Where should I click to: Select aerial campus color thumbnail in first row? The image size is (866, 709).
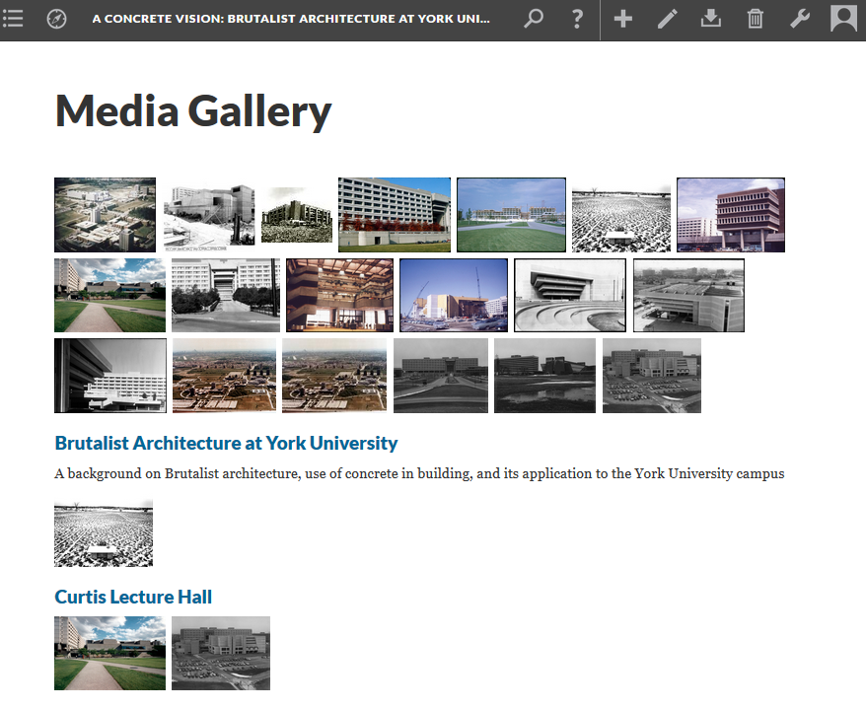[x=105, y=215]
